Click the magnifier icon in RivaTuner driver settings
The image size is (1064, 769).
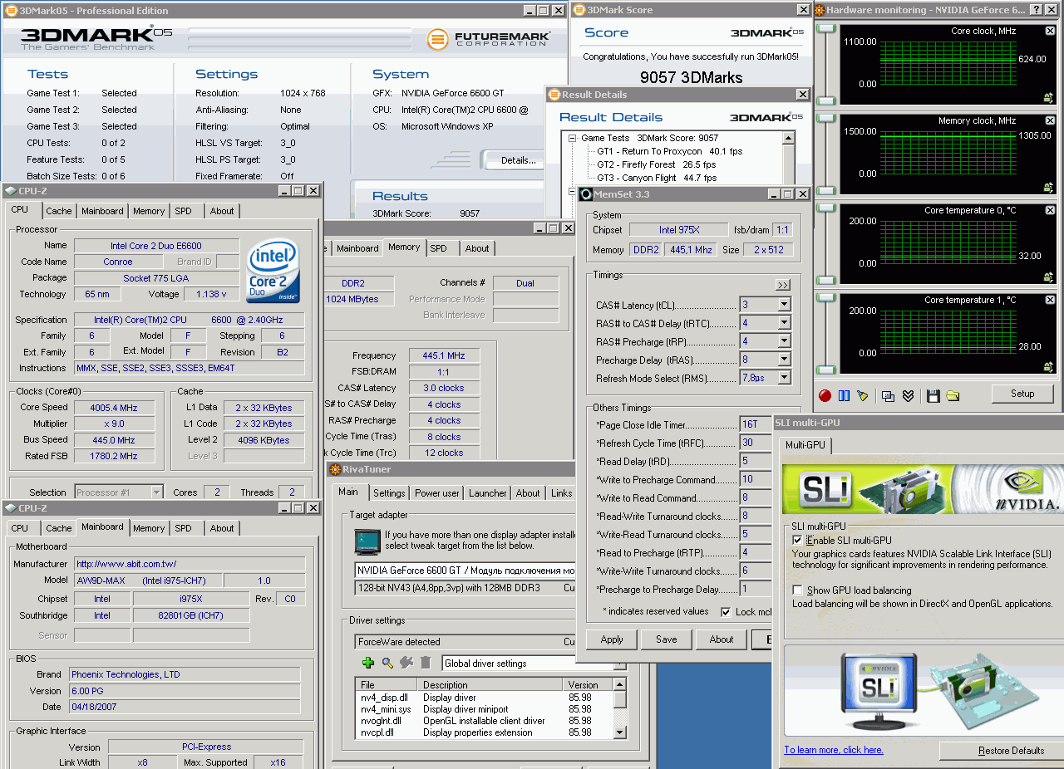coord(387,663)
